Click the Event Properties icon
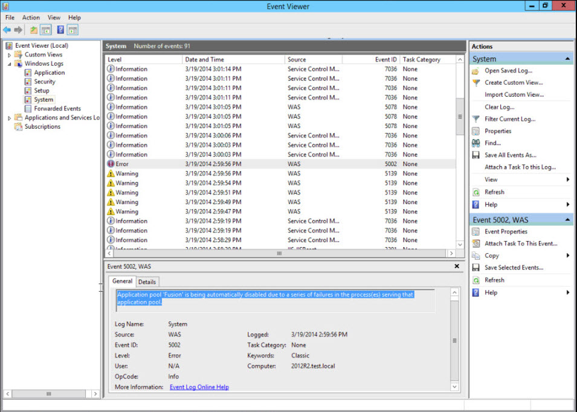This screenshot has width=577, height=412. point(476,232)
